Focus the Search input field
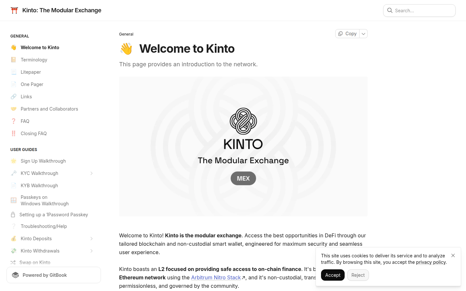 coord(419,10)
